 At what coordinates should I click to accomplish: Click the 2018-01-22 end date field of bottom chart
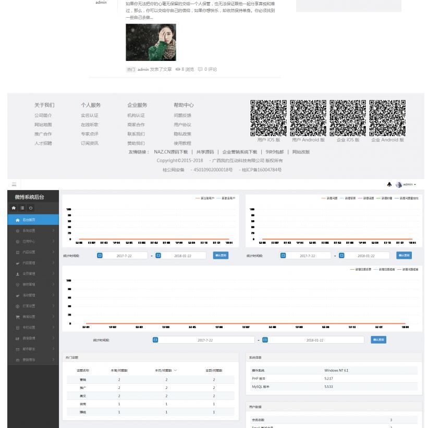click(x=314, y=340)
